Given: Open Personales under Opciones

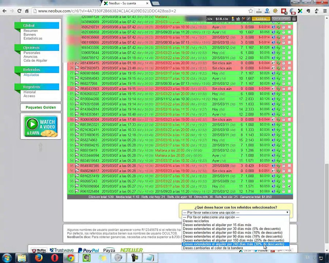Looking at the screenshot, I should coord(32,53).
